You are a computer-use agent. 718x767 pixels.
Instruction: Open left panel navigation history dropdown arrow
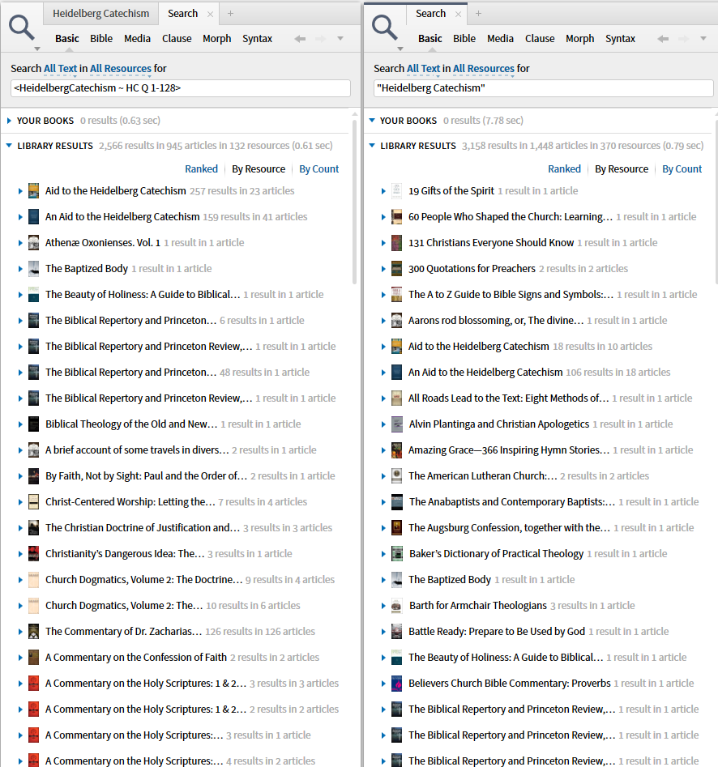(x=340, y=39)
